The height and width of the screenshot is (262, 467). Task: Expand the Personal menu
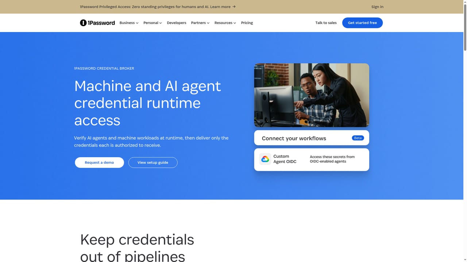(x=153, y=23)
